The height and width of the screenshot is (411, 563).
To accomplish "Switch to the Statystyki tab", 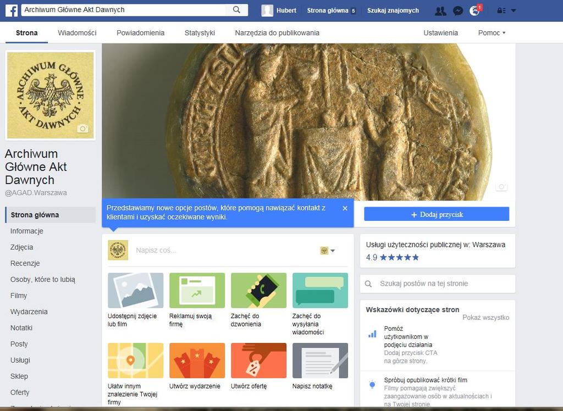I will (x=200, y=32).
